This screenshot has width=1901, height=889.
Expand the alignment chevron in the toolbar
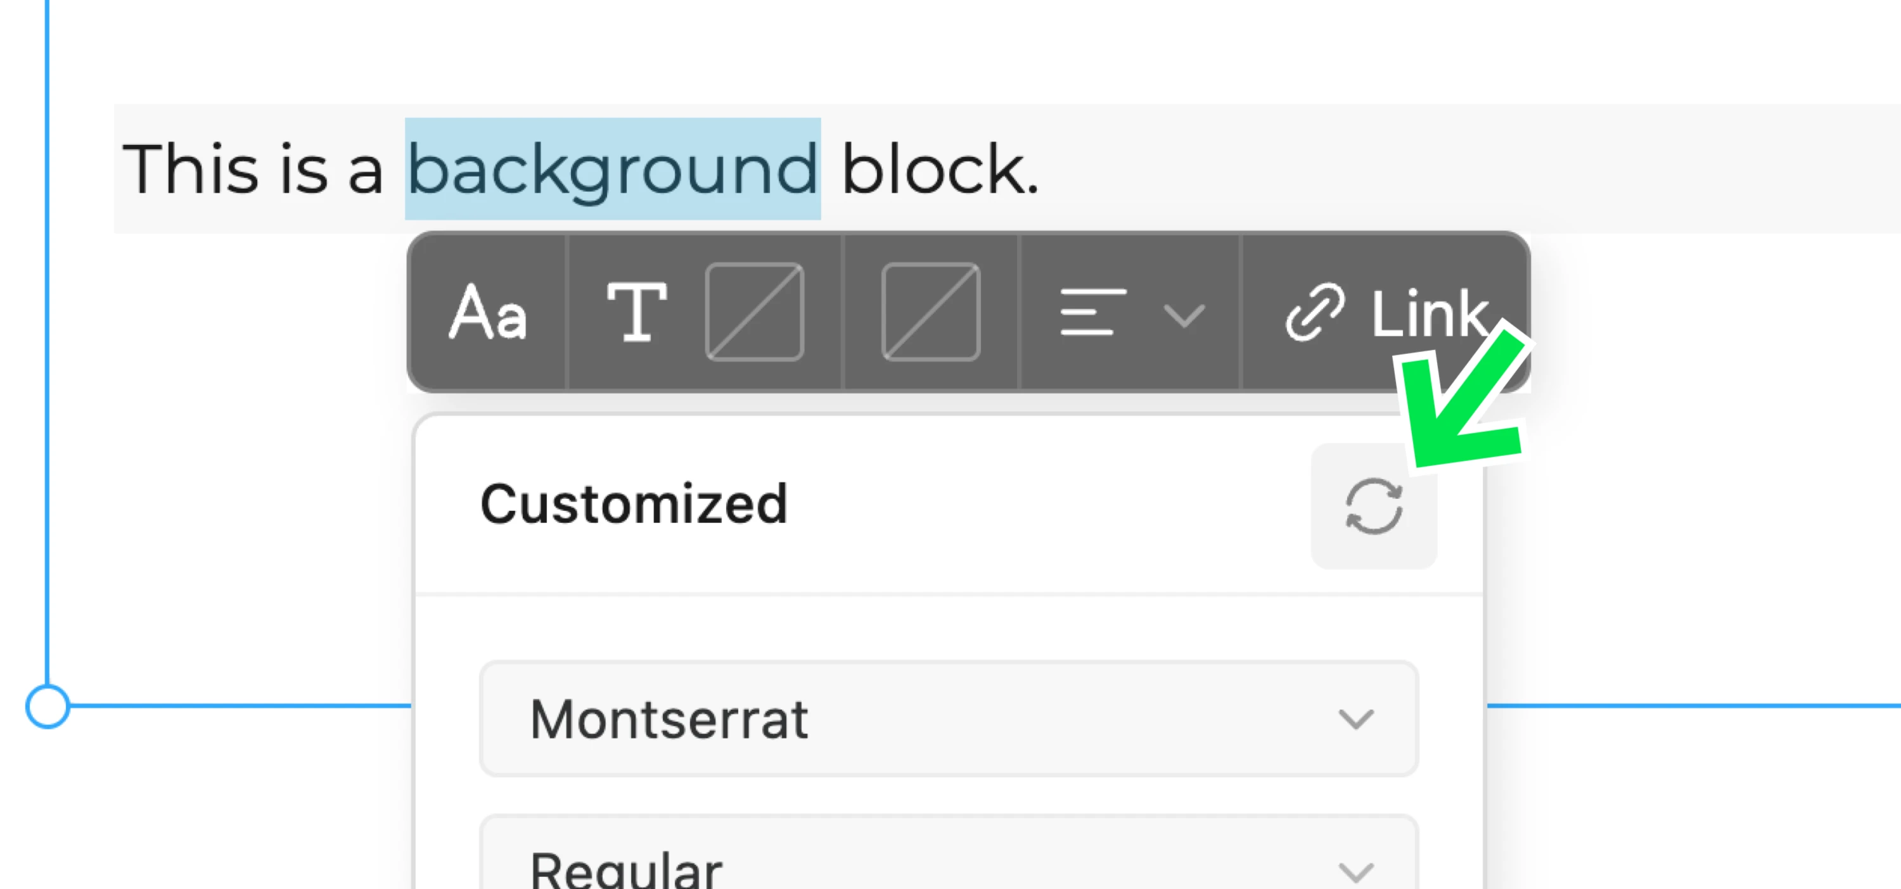click(1184, 315)
